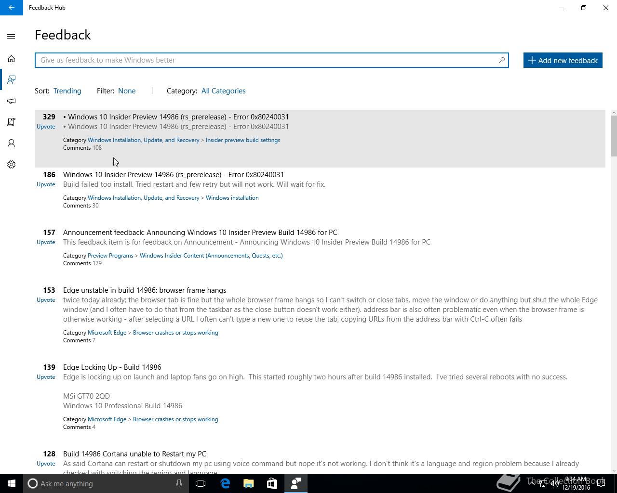Screen dimensions: 617x493
Task: Click the Cortana microphone icon
Action: point(179,483)
